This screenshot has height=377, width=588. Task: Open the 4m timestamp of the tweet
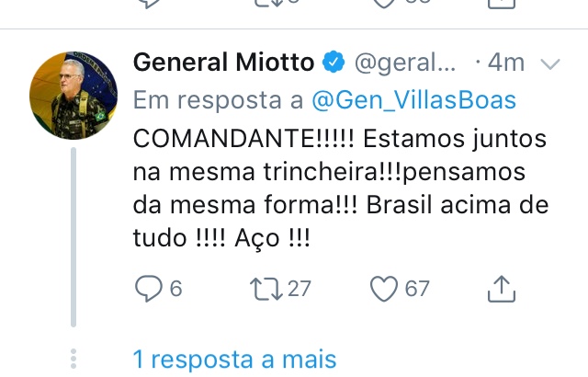click(x=506, y=63)
